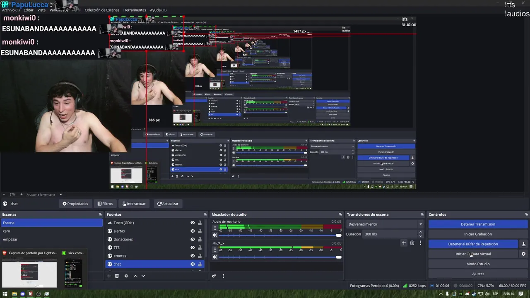Viewport: 530px width, 298px height.
Task: Hide the donaciones source
Action: 193,239
